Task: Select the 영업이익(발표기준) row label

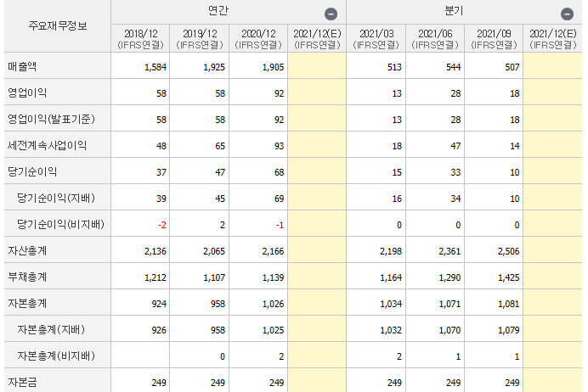Action: pos(51,119)
